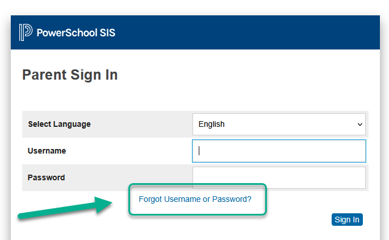Click empty white area below the heading

[x=195, y=97]
